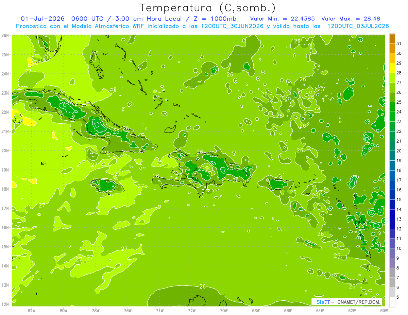408x315 pixels.
Task: Click the '20N' latitude label
Action: [x=5, y=151]
